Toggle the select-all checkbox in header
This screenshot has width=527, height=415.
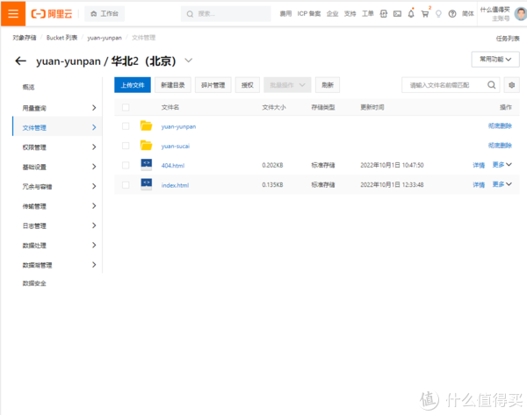(x=126, y=107)
